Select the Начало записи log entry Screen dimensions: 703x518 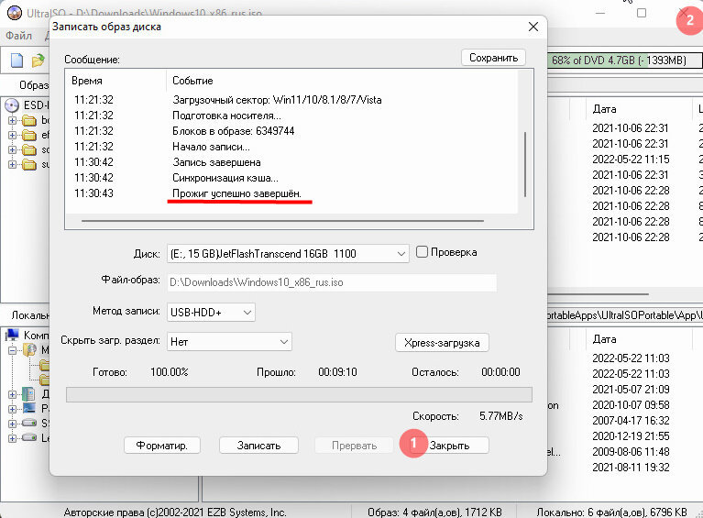[211, 147]
